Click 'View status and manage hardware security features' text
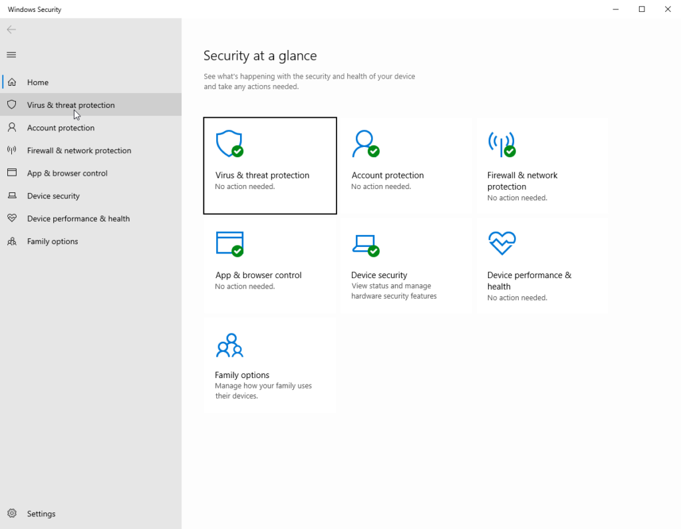681x529 pixels. point(394,291)
